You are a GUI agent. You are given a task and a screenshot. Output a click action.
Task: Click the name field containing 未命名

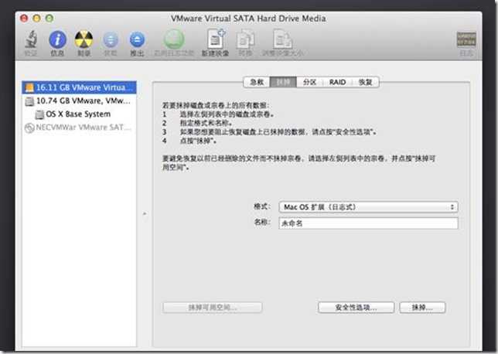click(x=368, y=223)
